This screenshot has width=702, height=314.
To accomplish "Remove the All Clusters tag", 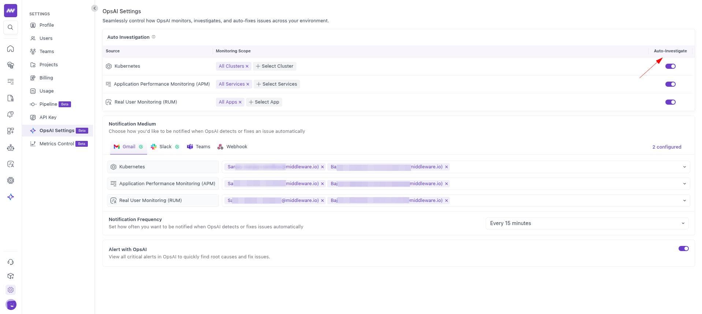I will click(x=247, y=66).
